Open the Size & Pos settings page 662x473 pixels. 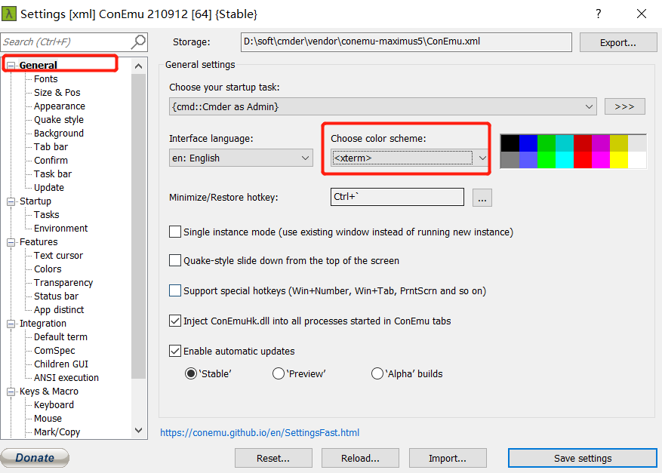coord(57,92)
